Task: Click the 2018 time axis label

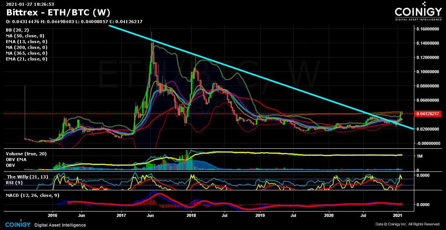Action: coord(191,215)
